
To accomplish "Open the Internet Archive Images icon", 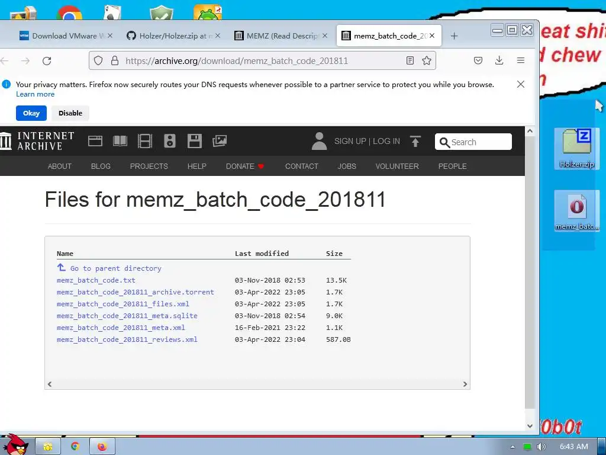I will 220,141.
